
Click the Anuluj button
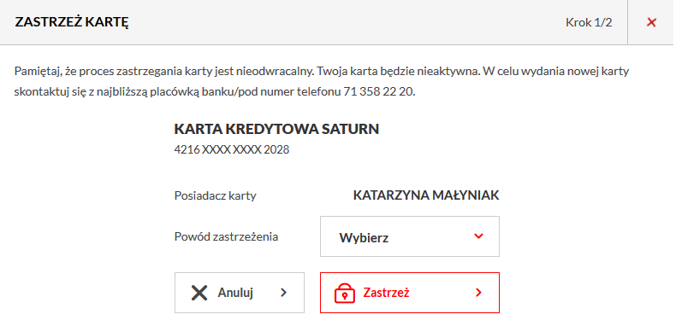tap(240, 293)
